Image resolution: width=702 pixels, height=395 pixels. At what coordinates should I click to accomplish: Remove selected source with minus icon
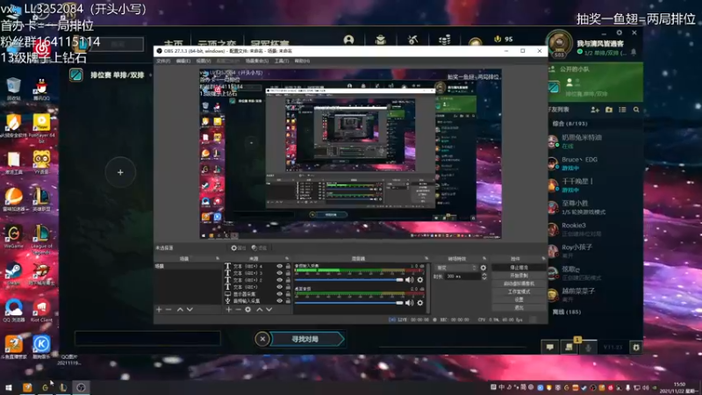pos(238,310)
